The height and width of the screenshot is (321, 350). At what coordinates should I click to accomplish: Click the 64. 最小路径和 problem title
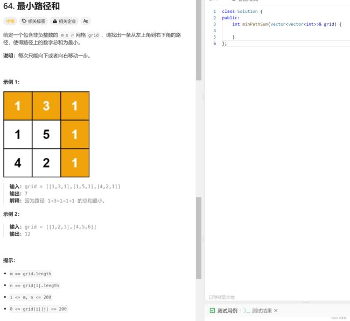31,6
